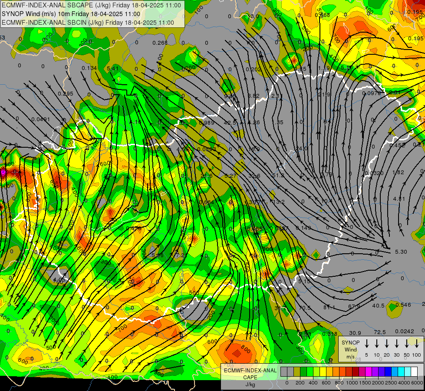The width and height of the screenshot is (425, 391).
Task: Pick the orange 700–800 J/kg legend swatch
Action: coord(336,372)
